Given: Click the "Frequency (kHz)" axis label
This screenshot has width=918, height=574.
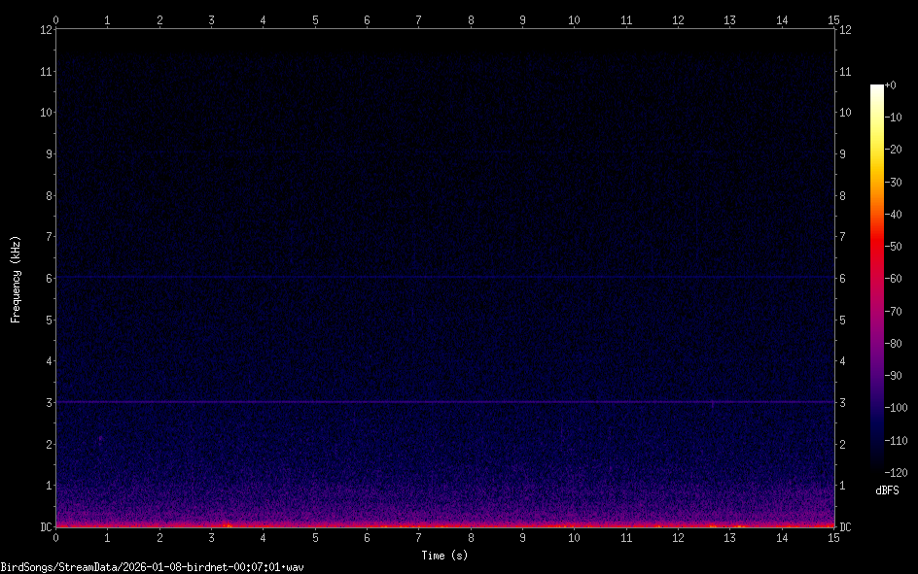Looking at the screenshot, I should click(15, 279).
